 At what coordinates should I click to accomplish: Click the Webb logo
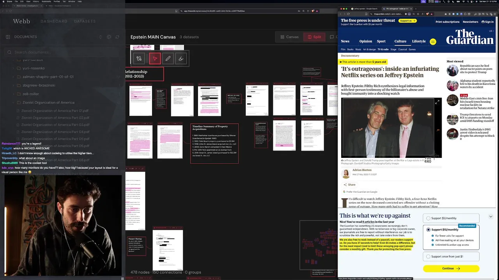coord(21,21)
